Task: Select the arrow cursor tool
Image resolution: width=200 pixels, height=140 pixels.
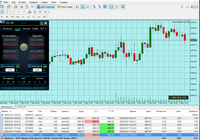Action: coord(2,12)
